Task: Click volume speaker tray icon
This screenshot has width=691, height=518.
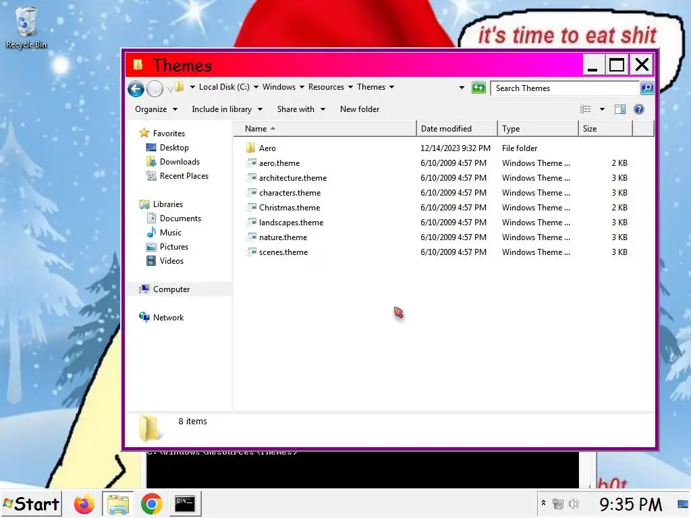Action: click(574, 504)
